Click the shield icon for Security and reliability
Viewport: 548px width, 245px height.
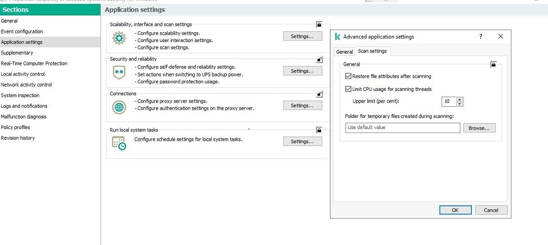click(x=119, y=72)
